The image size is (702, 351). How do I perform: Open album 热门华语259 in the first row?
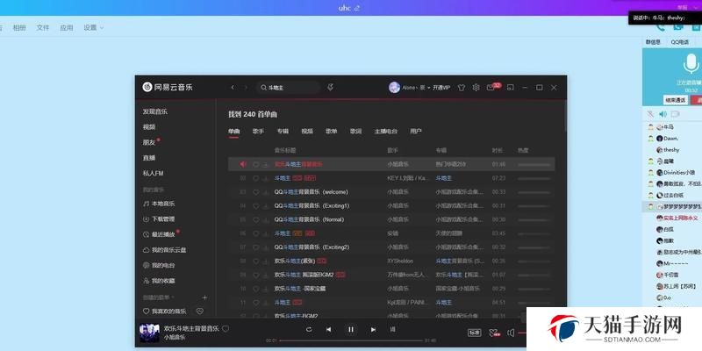450,164
